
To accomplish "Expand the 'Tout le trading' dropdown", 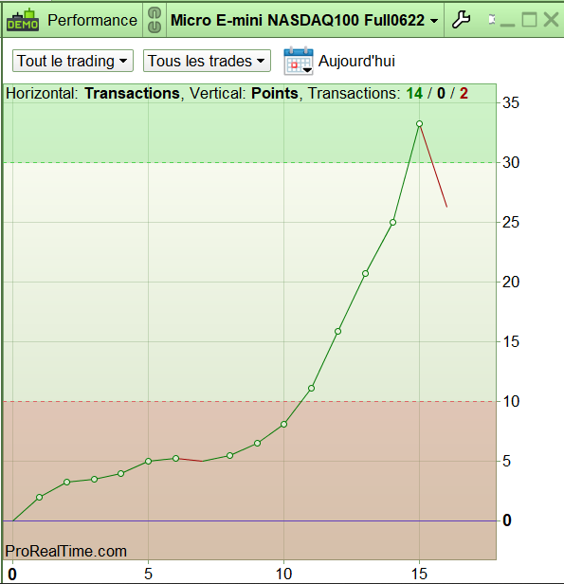I will coord(73,61).
